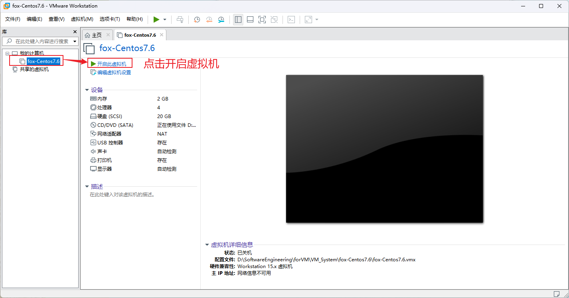Collapse the 描述 section

(87, 187)
